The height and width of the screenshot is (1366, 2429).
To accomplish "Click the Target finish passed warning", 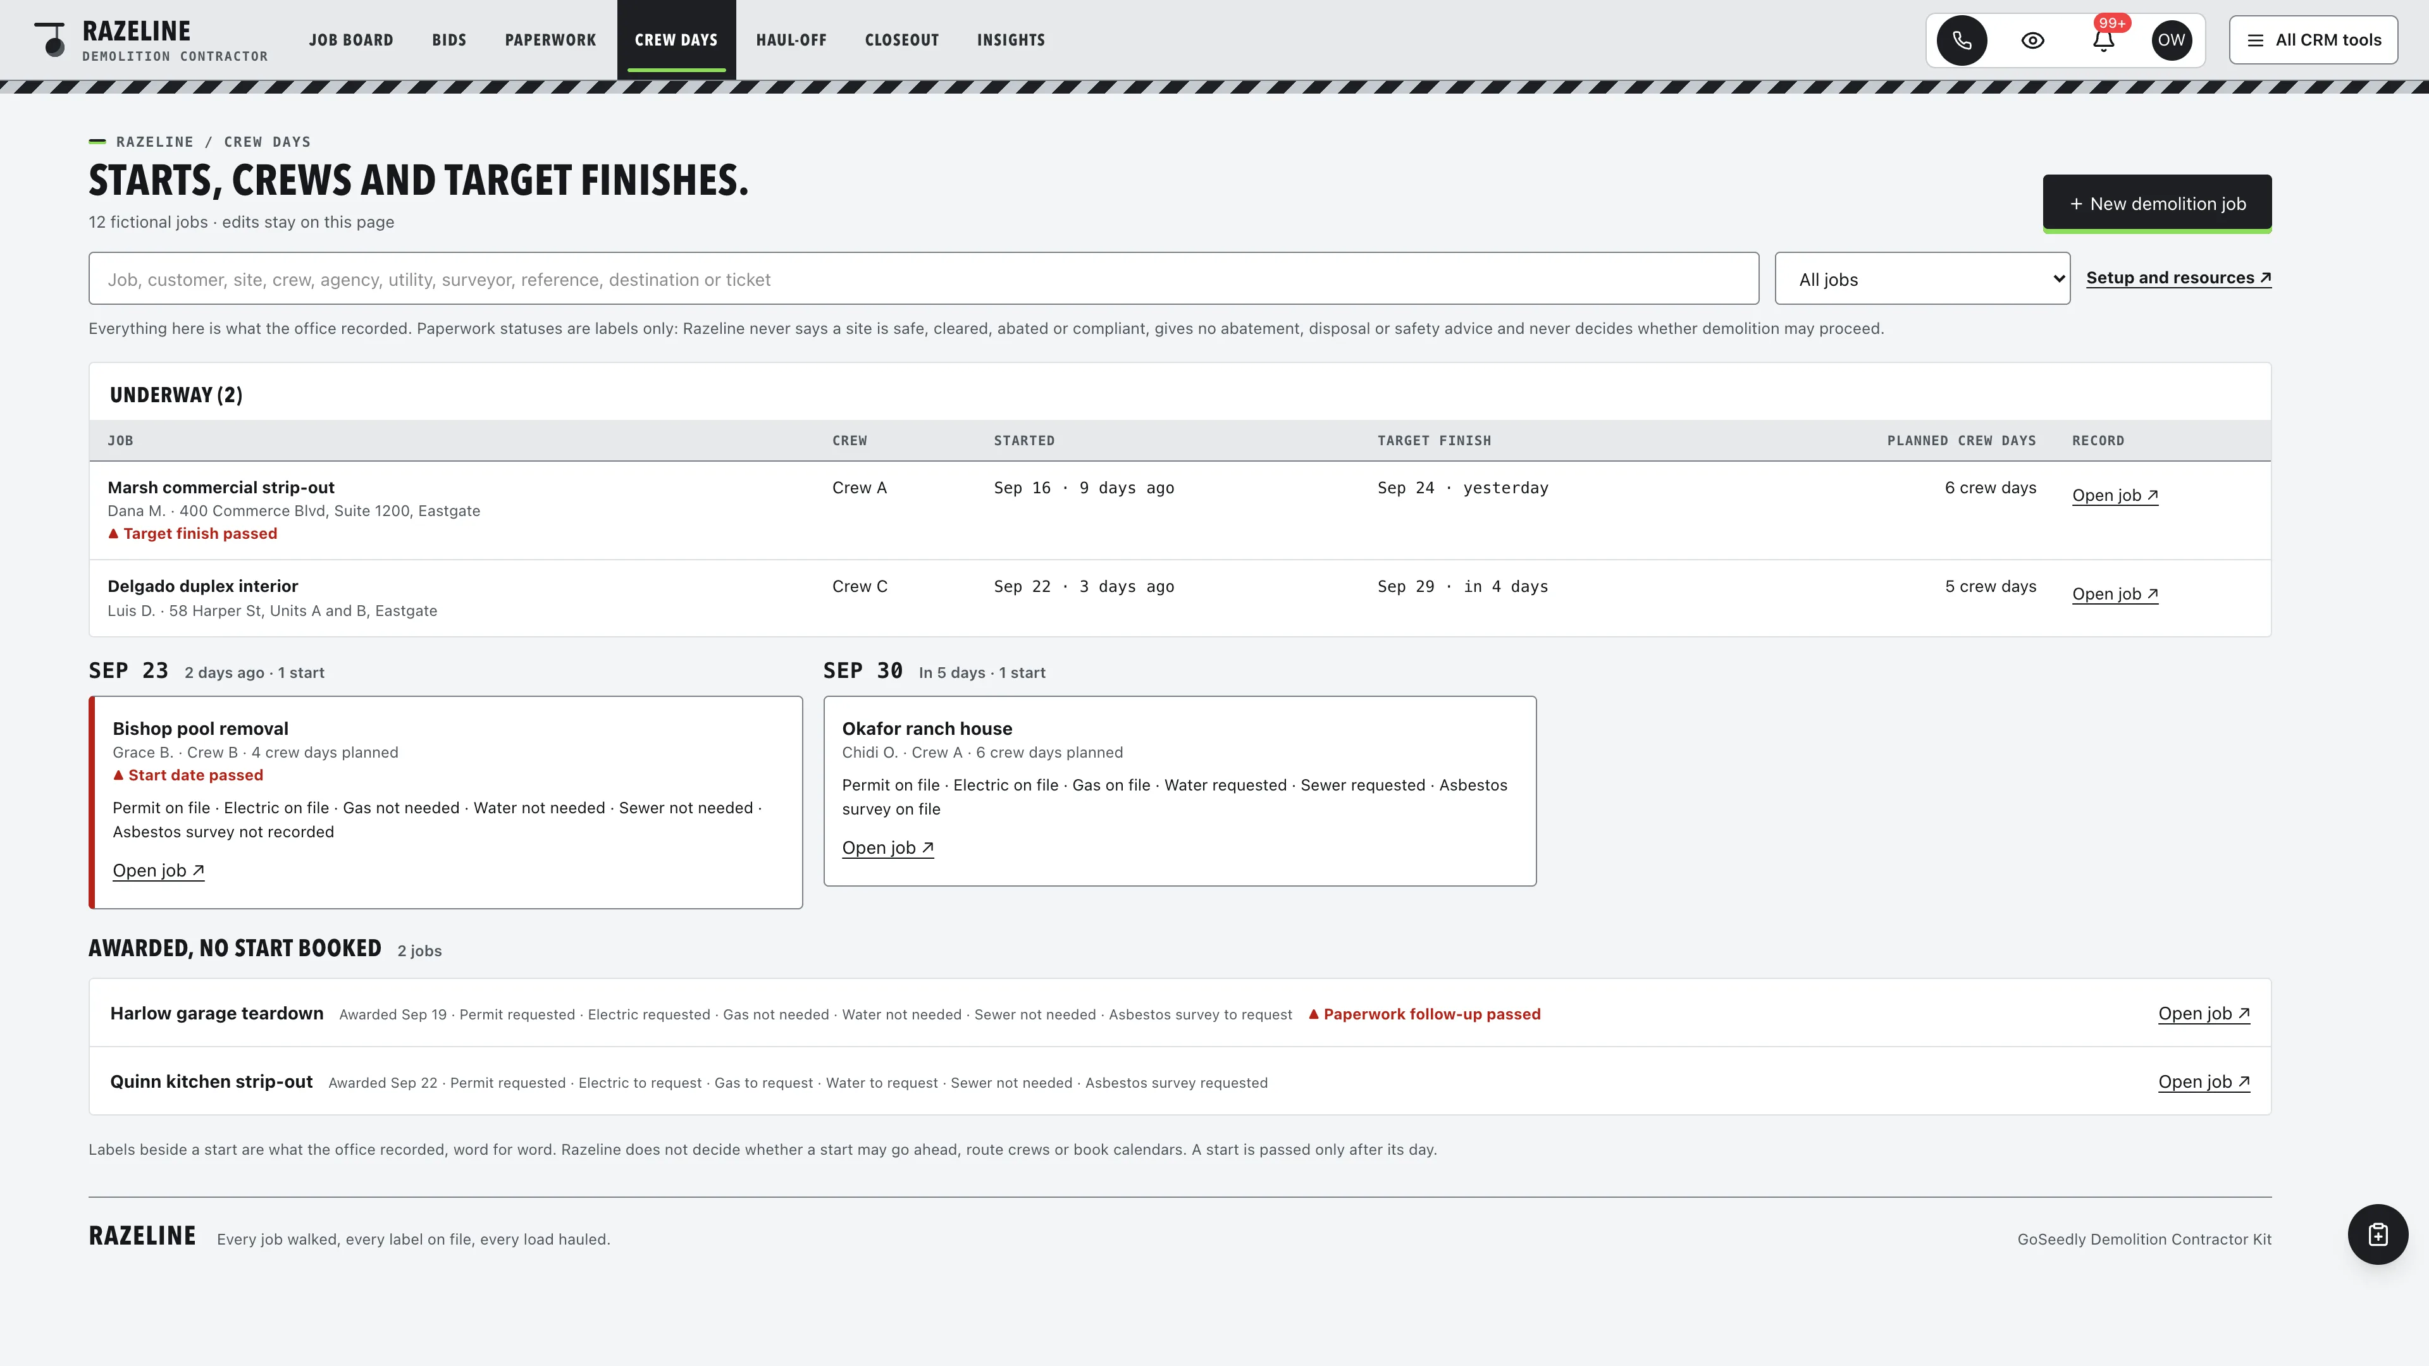I will 192,534.
